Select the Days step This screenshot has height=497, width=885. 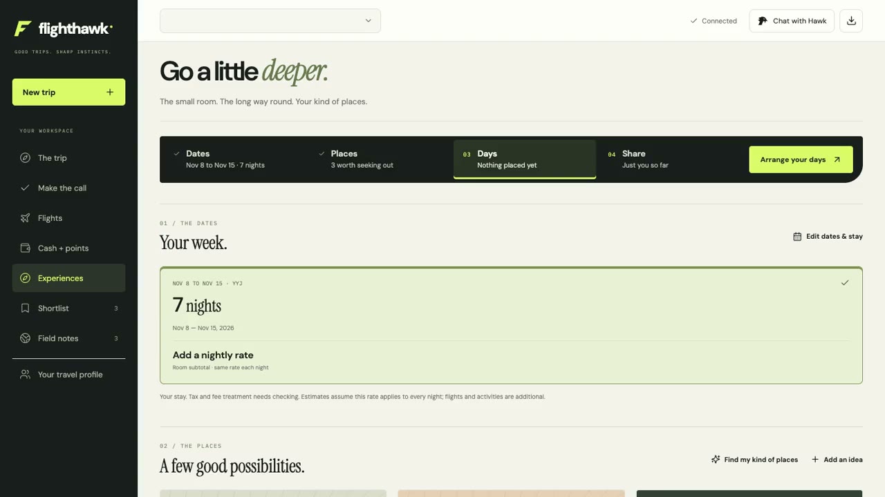pos(525,159)
